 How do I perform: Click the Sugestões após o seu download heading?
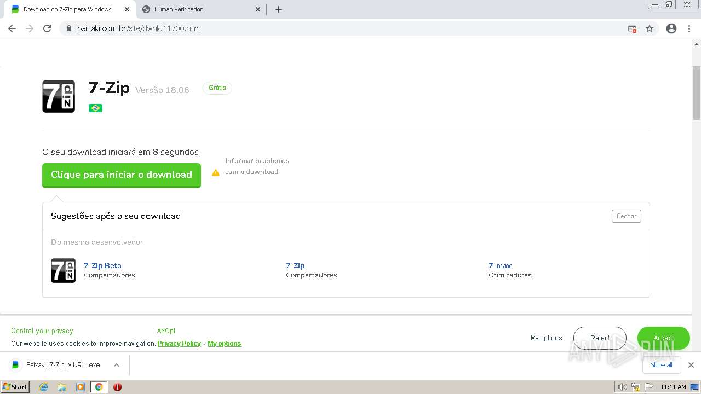click(x=116, y=216)
